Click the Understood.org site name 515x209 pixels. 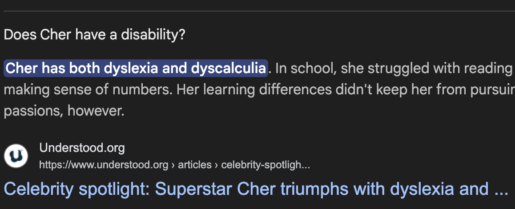(82, 148)
